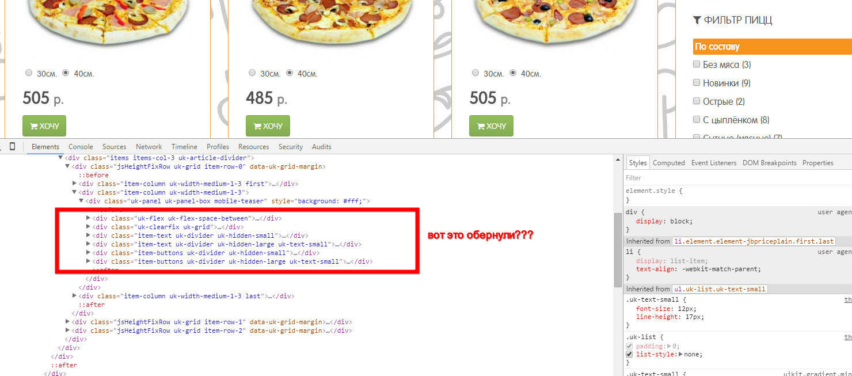Select 30см. size for the 485 р. pizza

pyautogui.click(x=252, y=73)
